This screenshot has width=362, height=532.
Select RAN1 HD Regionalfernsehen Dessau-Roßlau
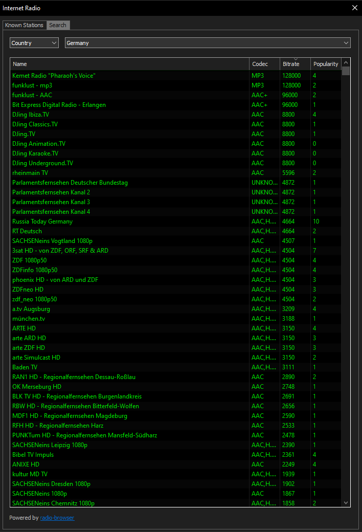click(x=175, y=378)
